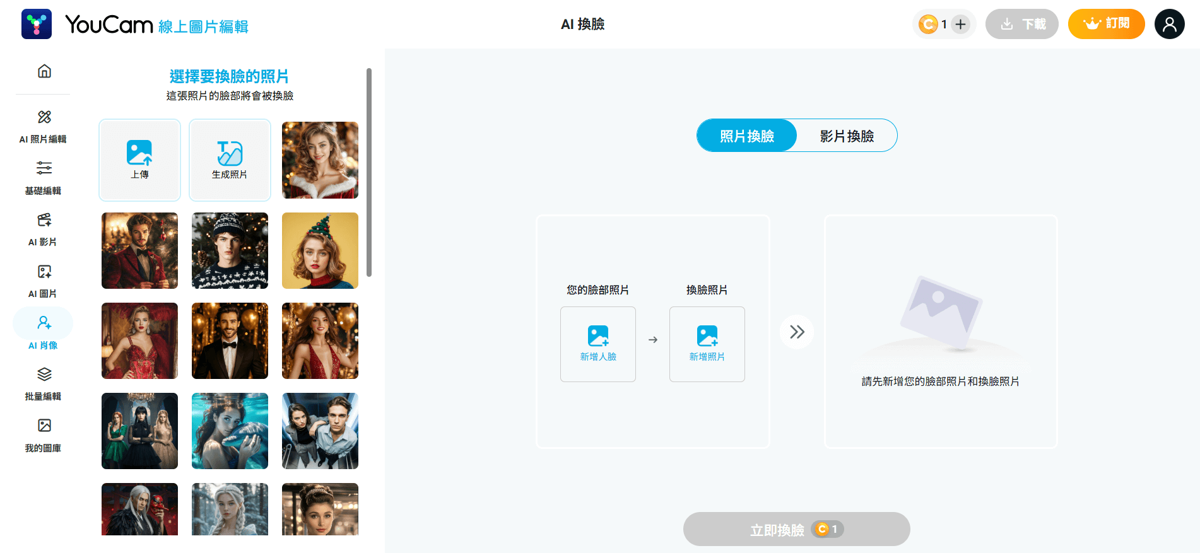Screen dimensions: 1200x553
Task: Click the photo list vertical scrollbar
Action: [369, 172]
